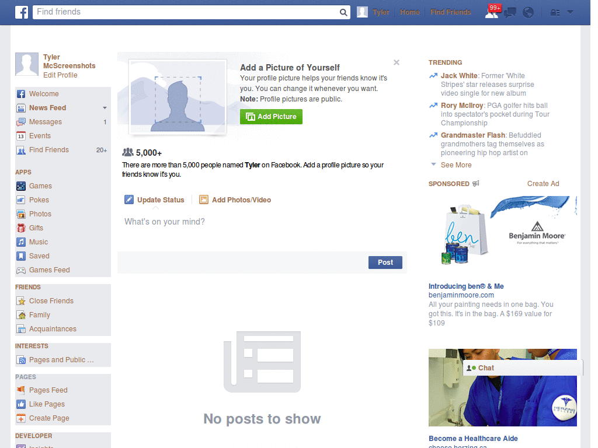598x448 pixels.
Task: Click the Find Friends sidebar icon
Action: [x=21, y=150]
